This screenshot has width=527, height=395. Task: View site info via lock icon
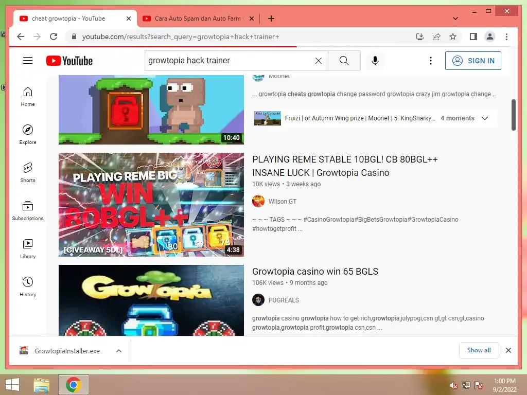click(74, 37)
